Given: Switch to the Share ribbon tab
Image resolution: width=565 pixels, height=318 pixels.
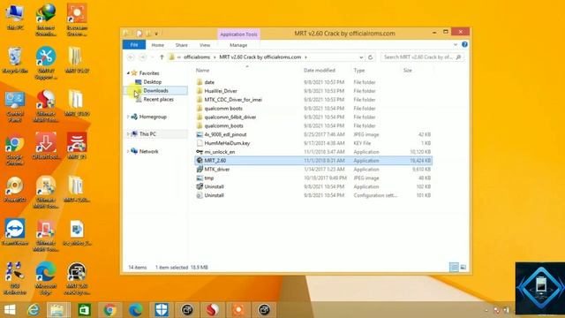Looking at the screenshot, I should point(181,45).
